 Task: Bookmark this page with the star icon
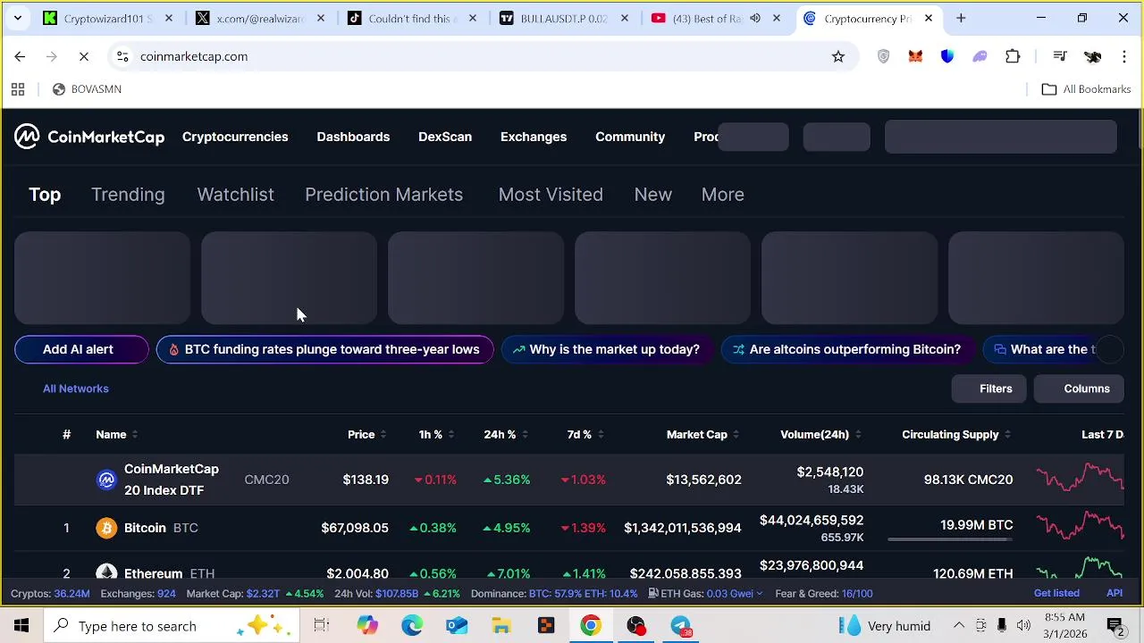pyautogui.click(x=838, y=56)
